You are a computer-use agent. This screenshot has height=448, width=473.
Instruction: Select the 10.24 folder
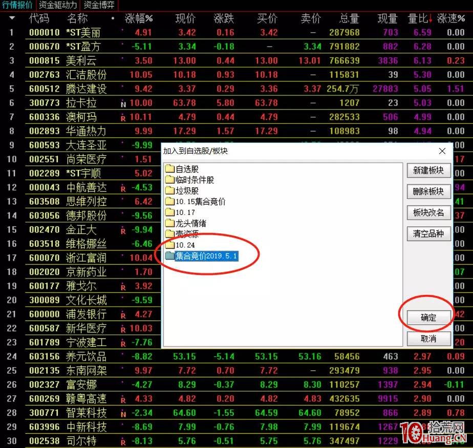180,245
